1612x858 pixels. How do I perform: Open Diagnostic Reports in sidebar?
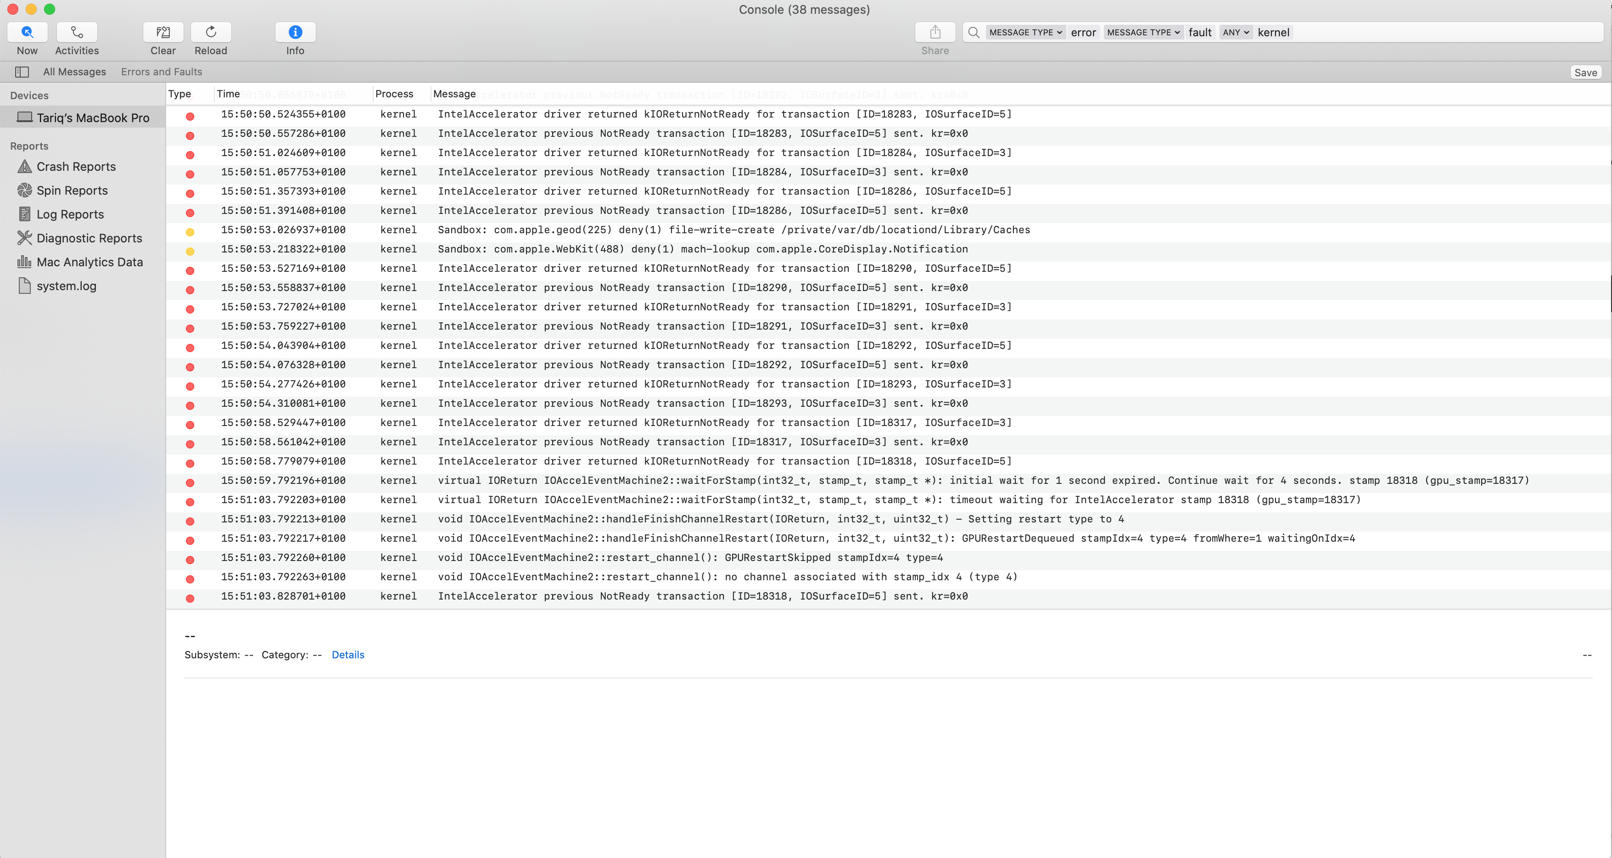(x=90, y=238)
